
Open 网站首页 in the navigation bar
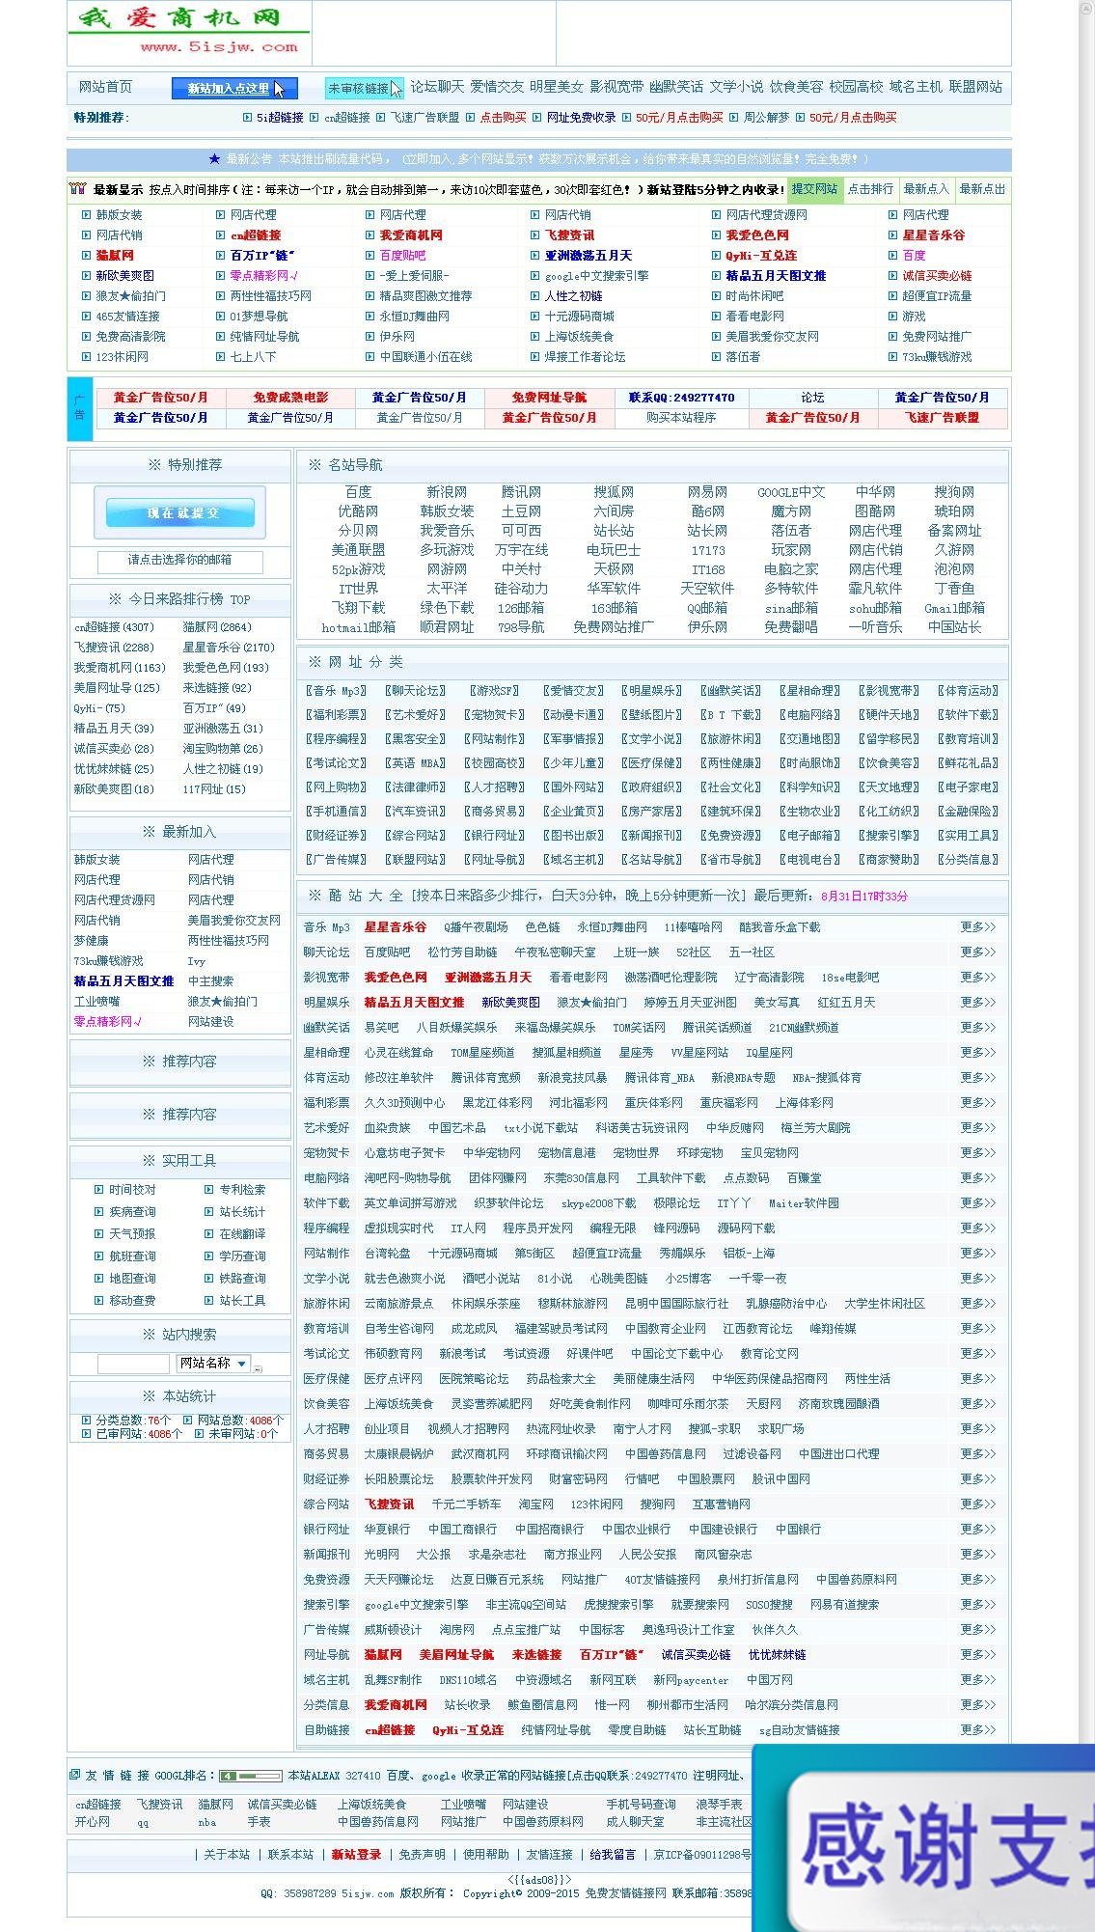coord(105,87)
